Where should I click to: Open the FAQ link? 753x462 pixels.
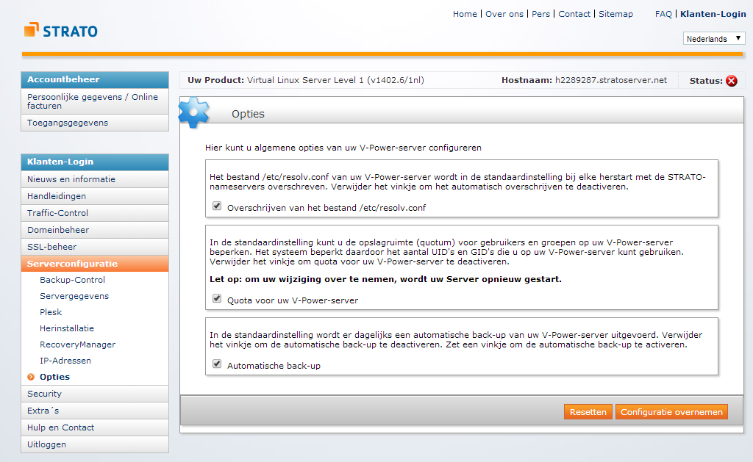663,14
